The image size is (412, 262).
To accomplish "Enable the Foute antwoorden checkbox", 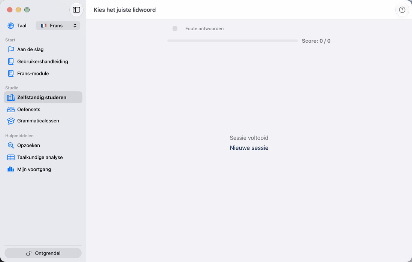I will point(175,28).
